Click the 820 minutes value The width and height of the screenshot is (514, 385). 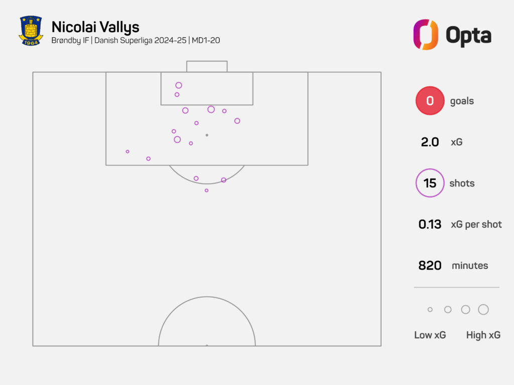point(430,265)
